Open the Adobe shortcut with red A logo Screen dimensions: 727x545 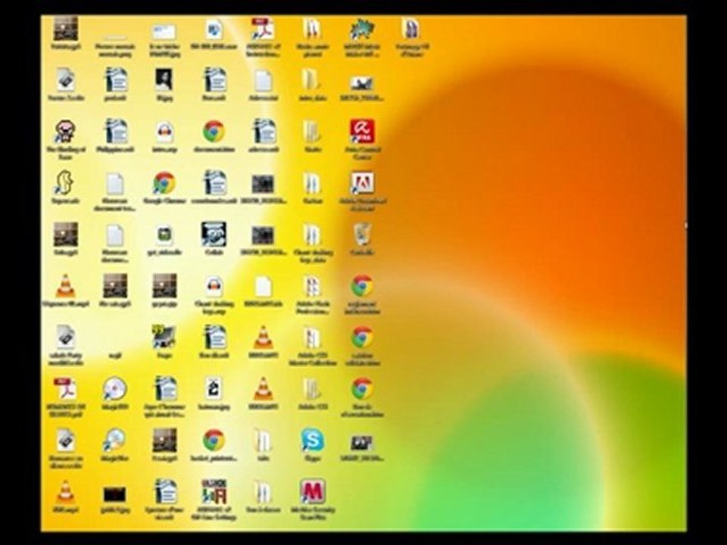362,184
